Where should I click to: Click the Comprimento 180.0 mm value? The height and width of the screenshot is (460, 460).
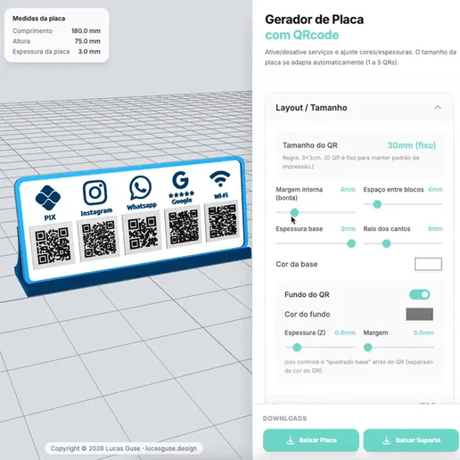(86, 31)
